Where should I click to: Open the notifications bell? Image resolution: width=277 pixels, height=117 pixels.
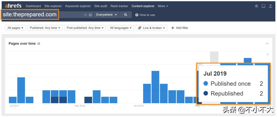click(256, 6)
